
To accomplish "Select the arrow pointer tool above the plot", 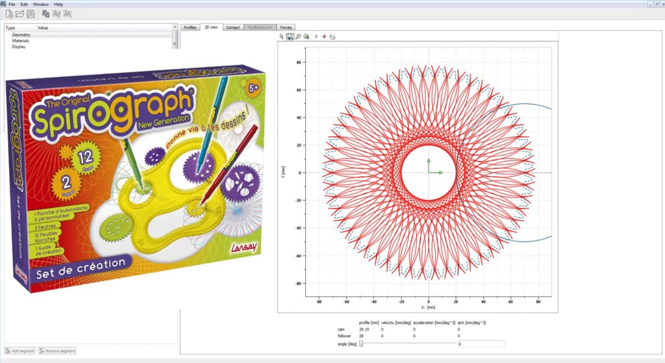I will 281,37.
